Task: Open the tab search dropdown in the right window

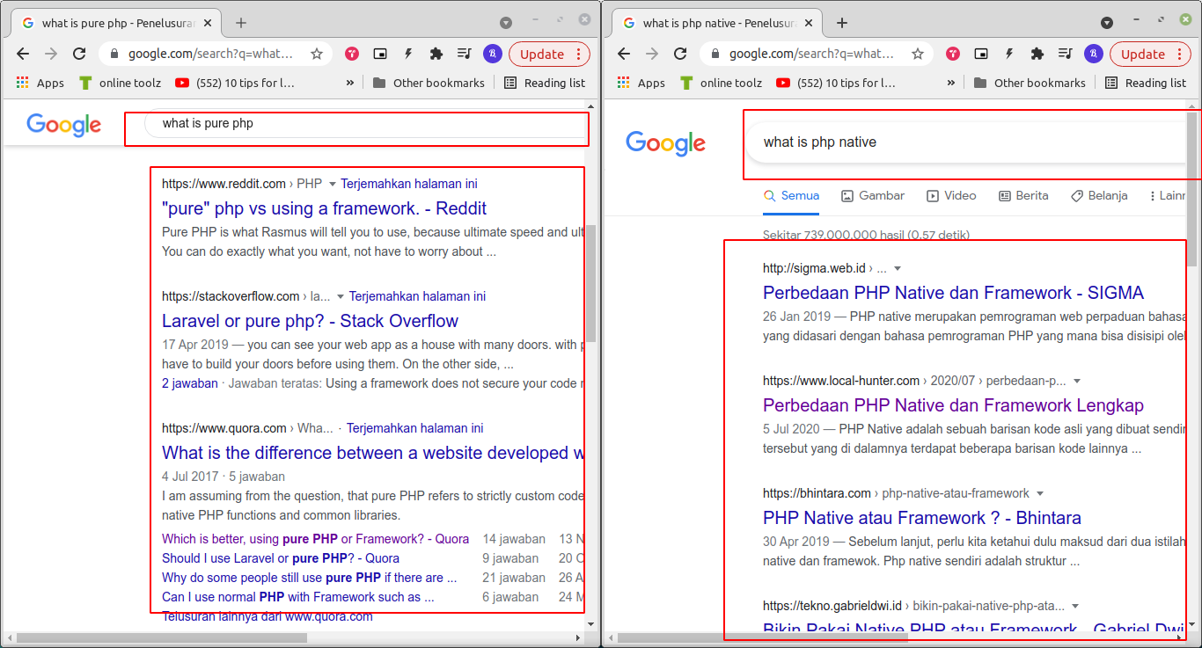Action: pos(1107,23)
